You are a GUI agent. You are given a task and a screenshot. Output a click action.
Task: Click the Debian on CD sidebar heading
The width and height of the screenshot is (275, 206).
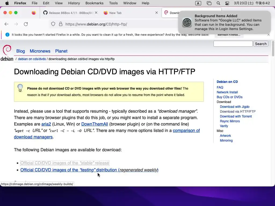coord(227,82)
